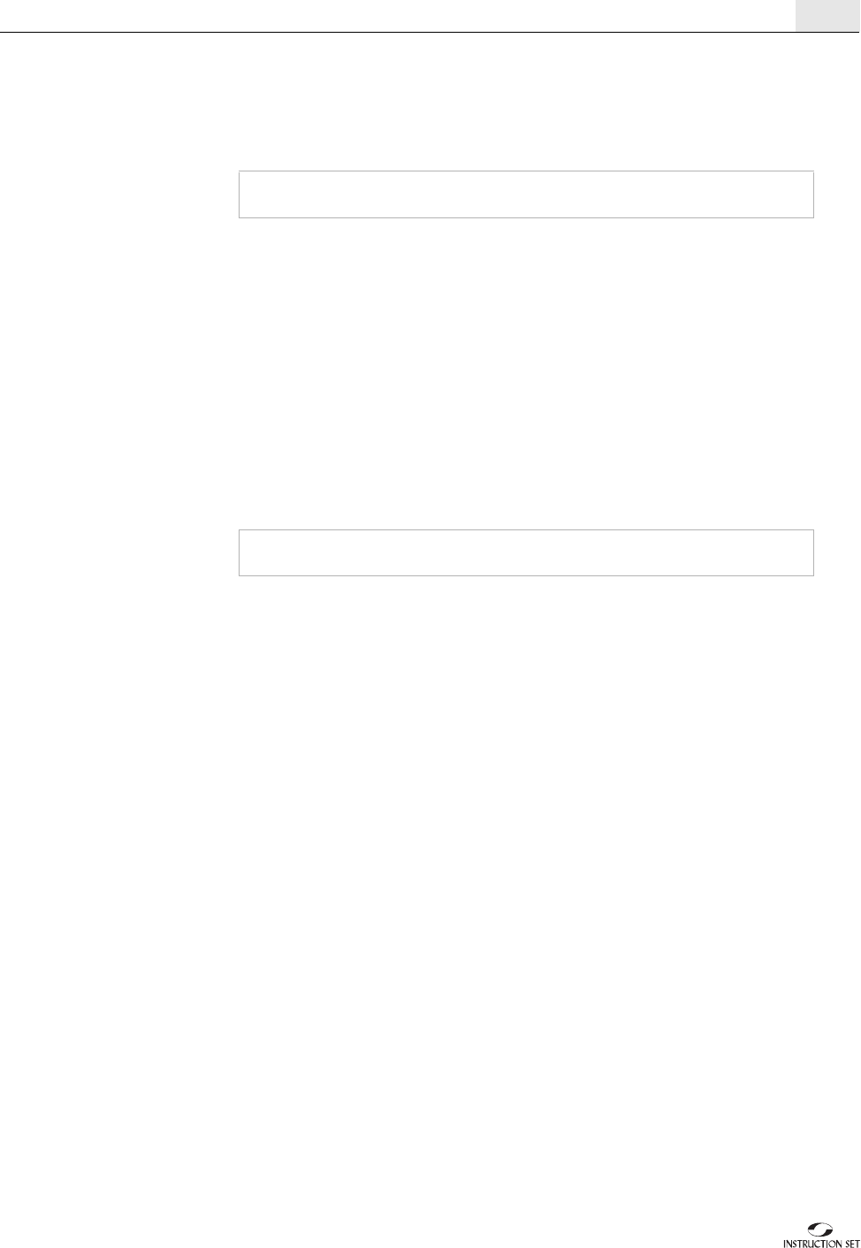The width and height of the screenshot is (861, 1248).
Task: Click the horizontal header rule line
Action: (x=430, y=33)
